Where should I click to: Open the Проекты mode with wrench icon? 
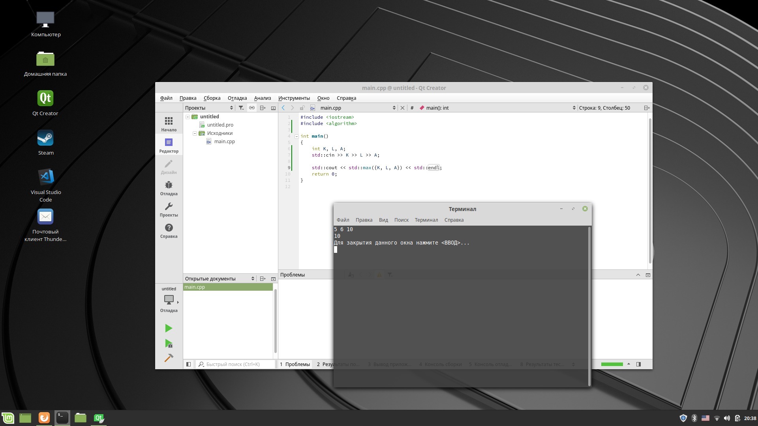pos(169,209)
